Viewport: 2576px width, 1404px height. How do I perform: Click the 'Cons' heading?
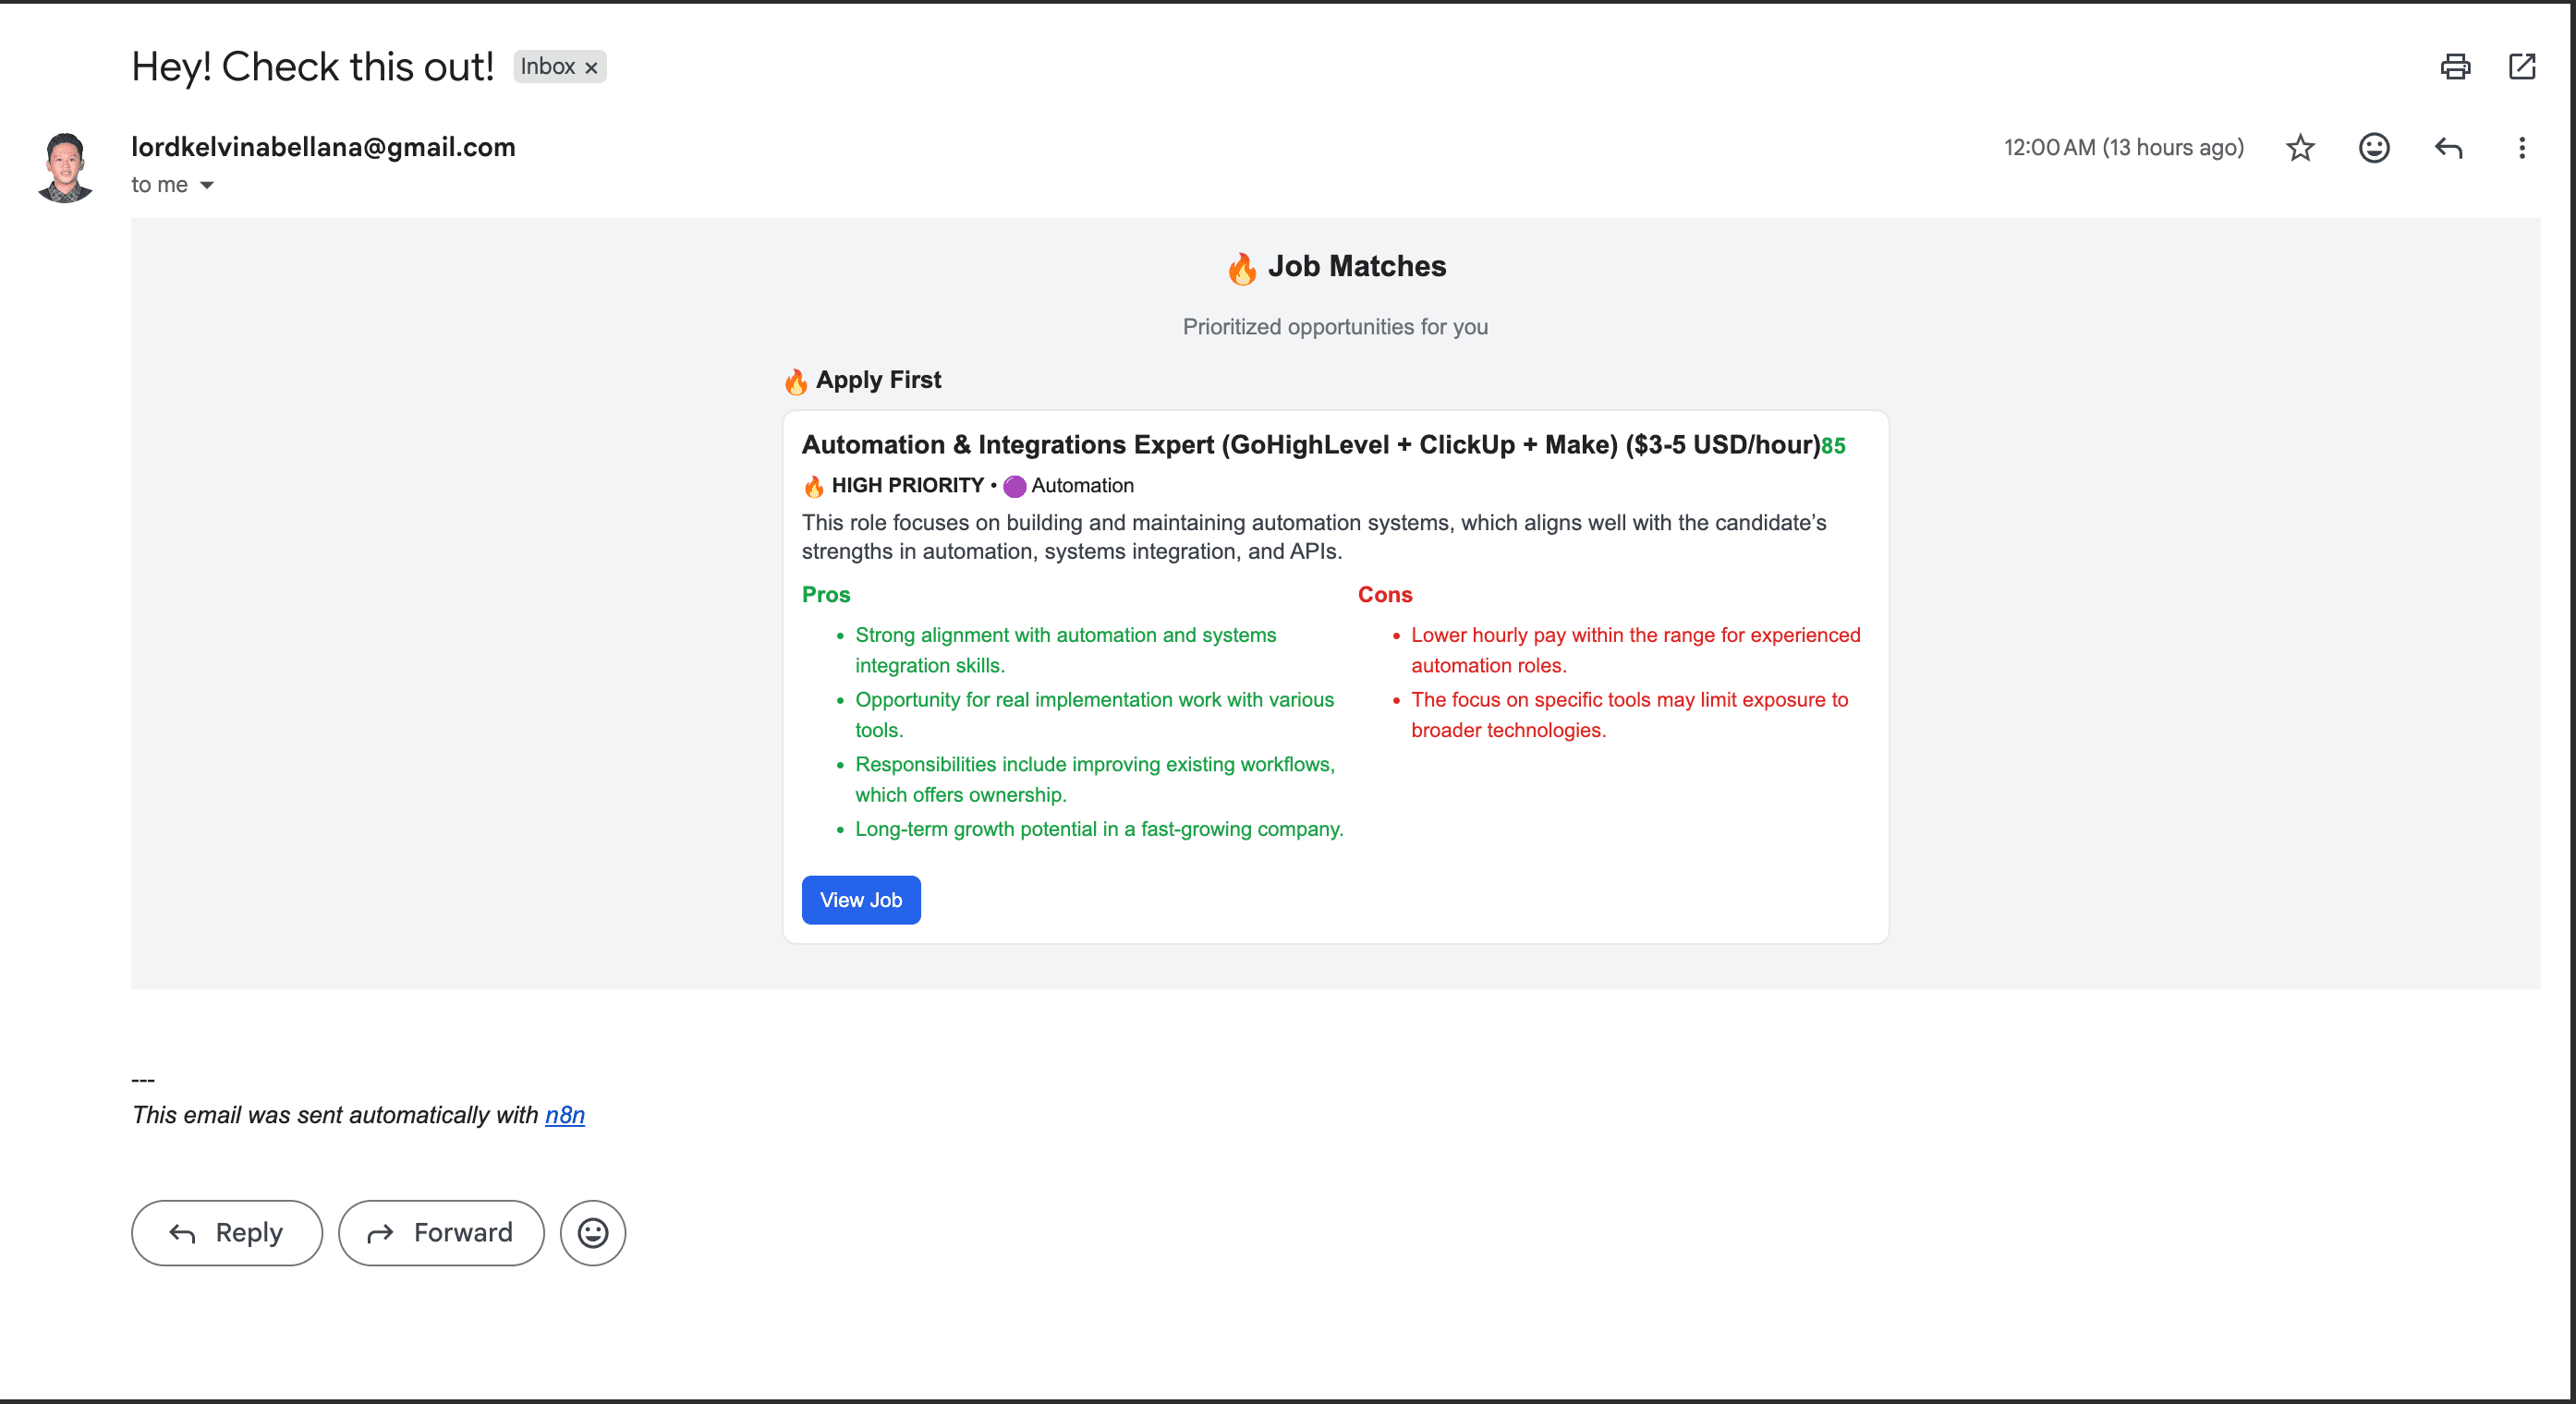1385,594
